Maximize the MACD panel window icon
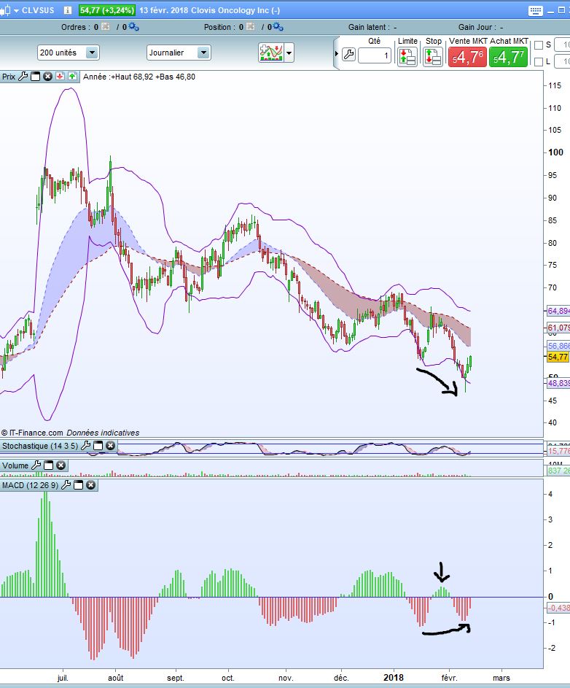The width and height of the screenshot is (570, 688). click(79, 485)
